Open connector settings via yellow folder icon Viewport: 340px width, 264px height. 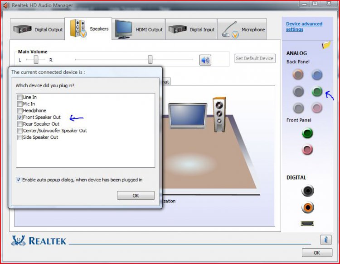pos(326,45)
